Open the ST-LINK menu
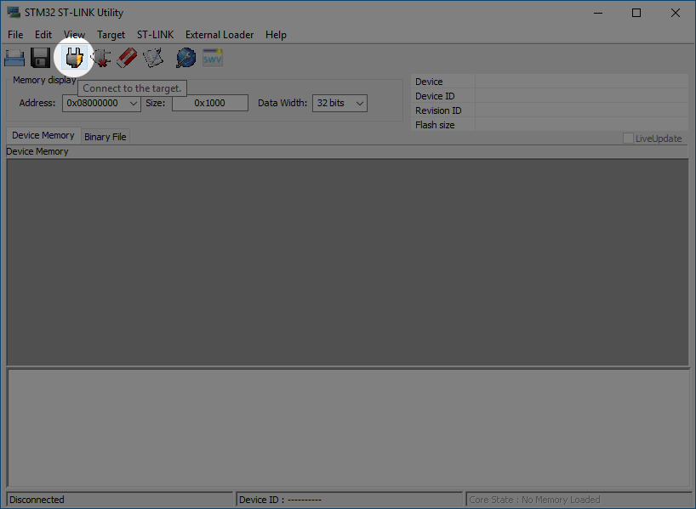Image resolution: width=696 pixels, height=509 pixels. pos(156,35)
